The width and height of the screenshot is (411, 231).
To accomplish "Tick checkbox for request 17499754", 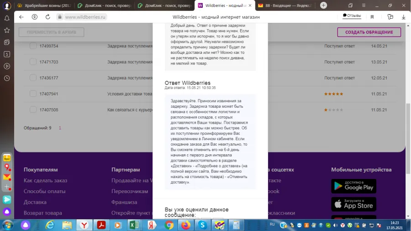I will click(33, 46).
